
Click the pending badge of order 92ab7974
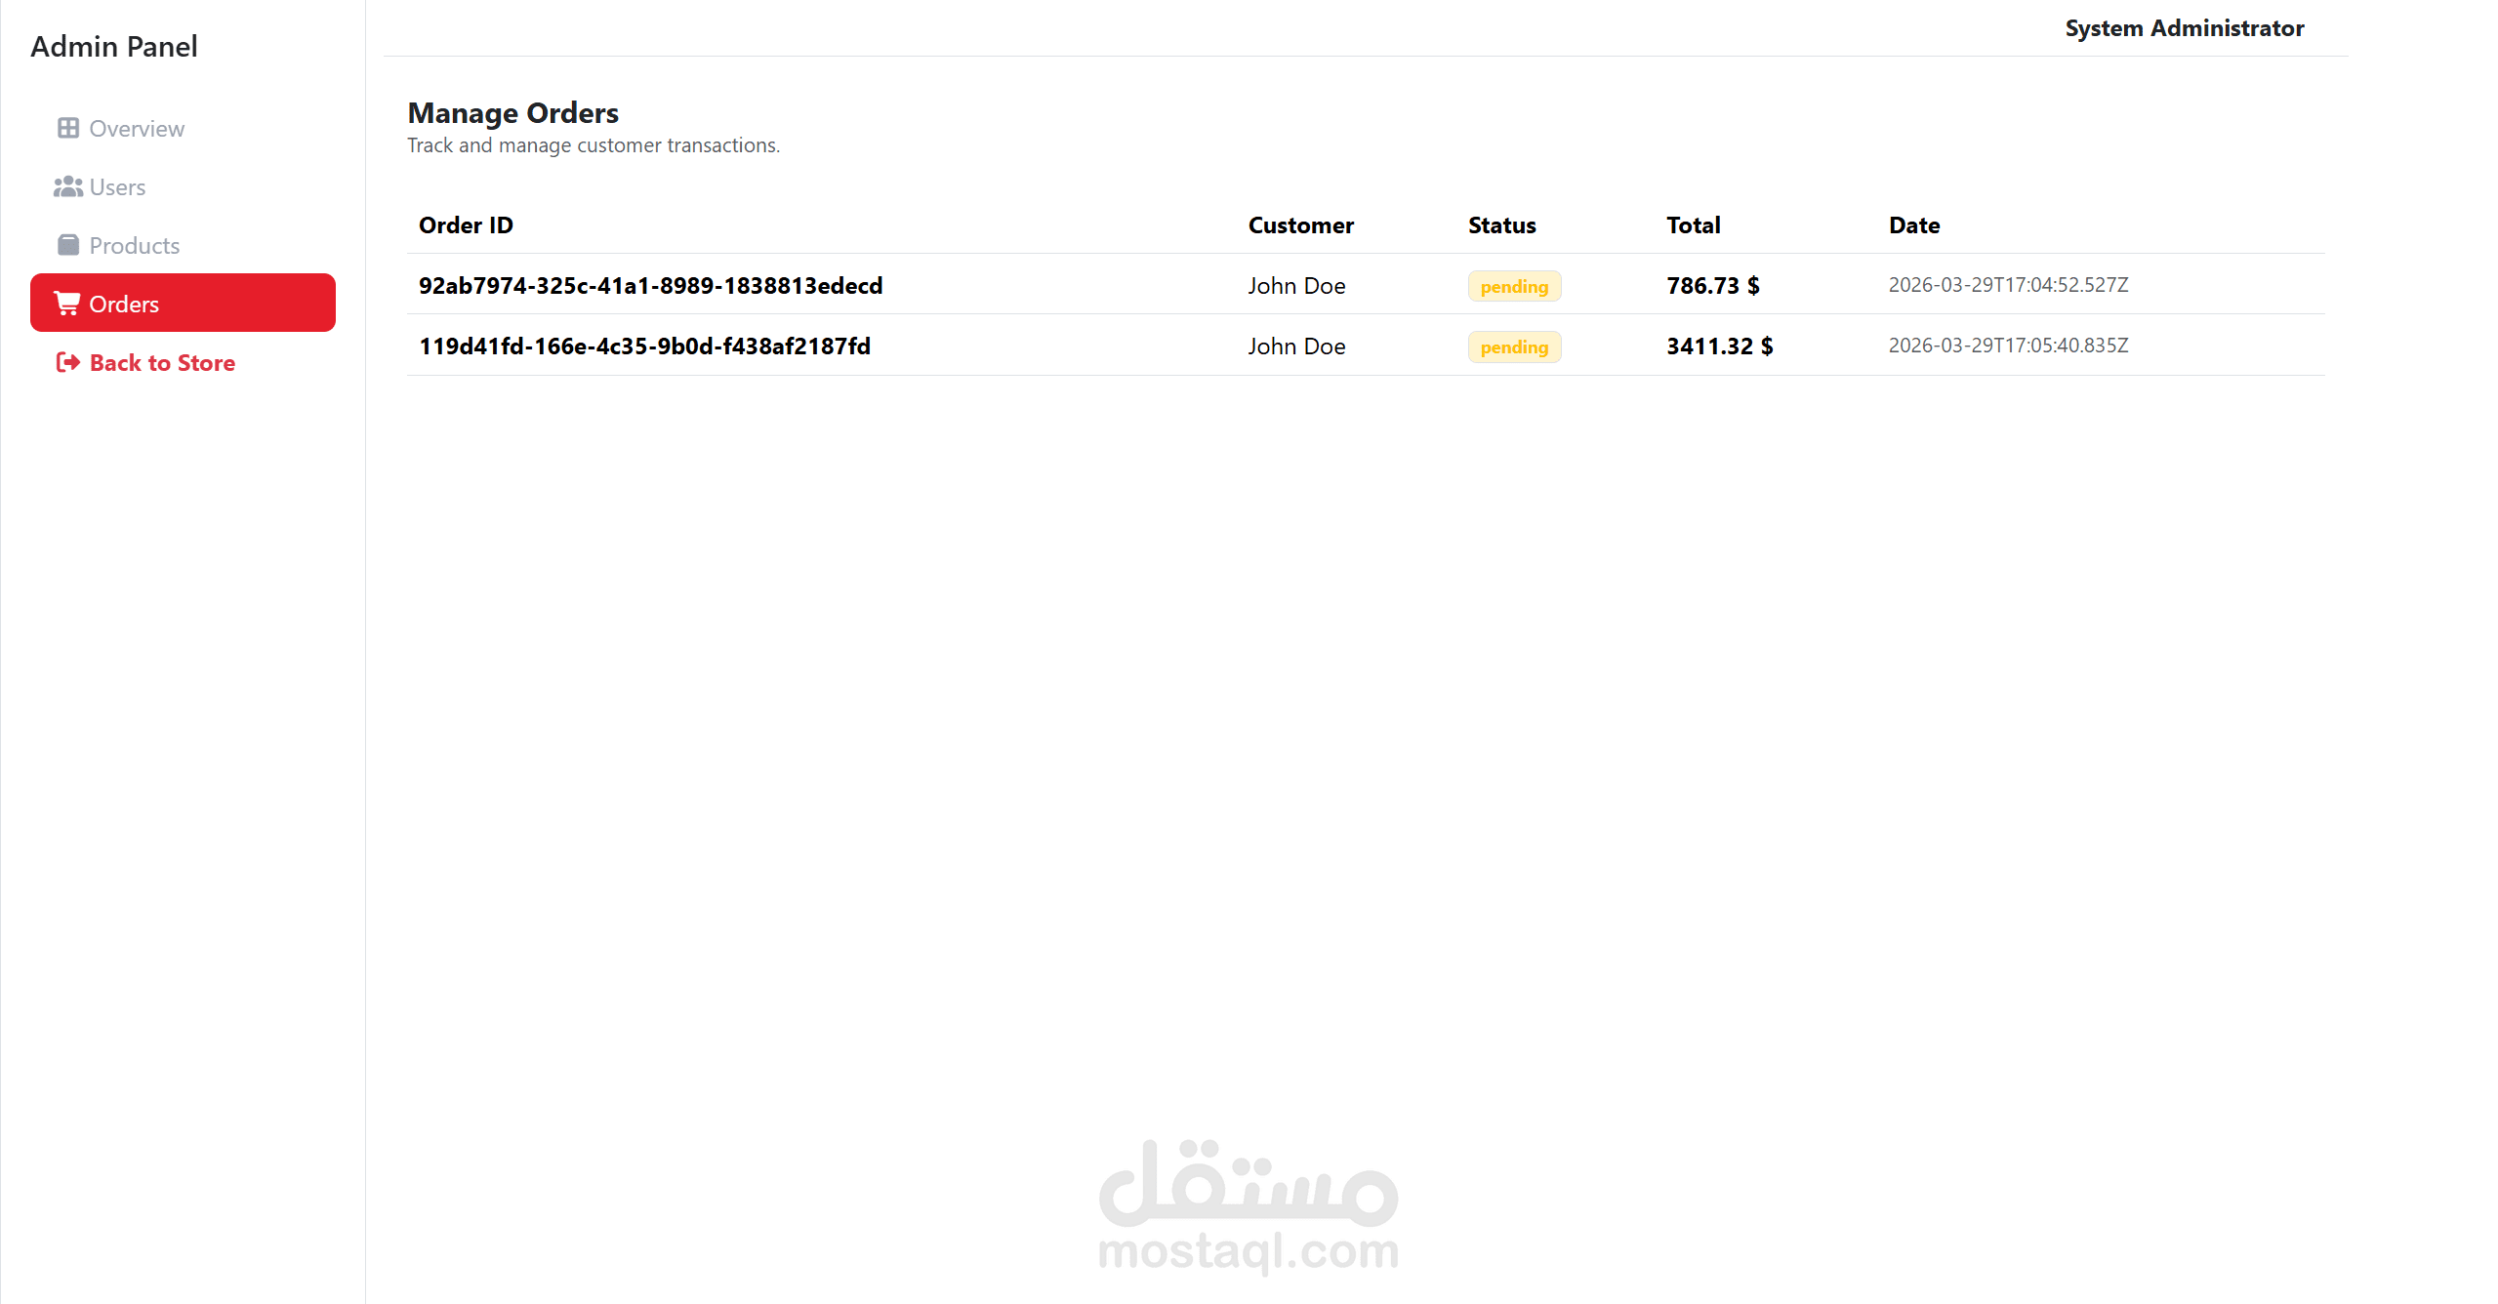(1513, 286)
